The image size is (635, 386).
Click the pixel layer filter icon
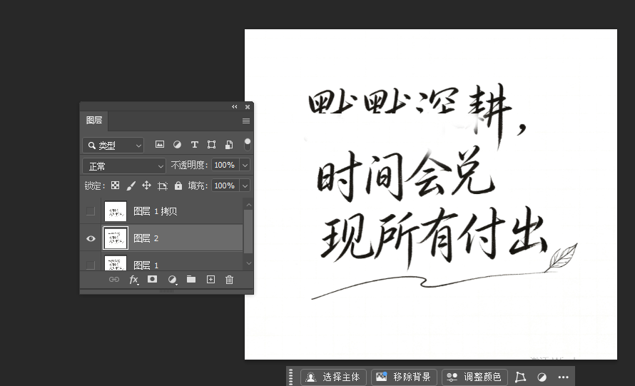(160, 145)
